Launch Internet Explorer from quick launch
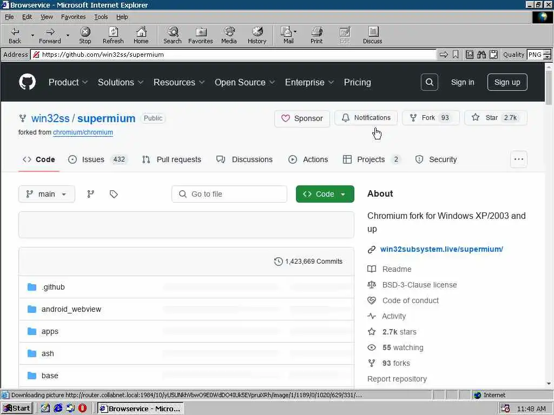 click(58, 409)
